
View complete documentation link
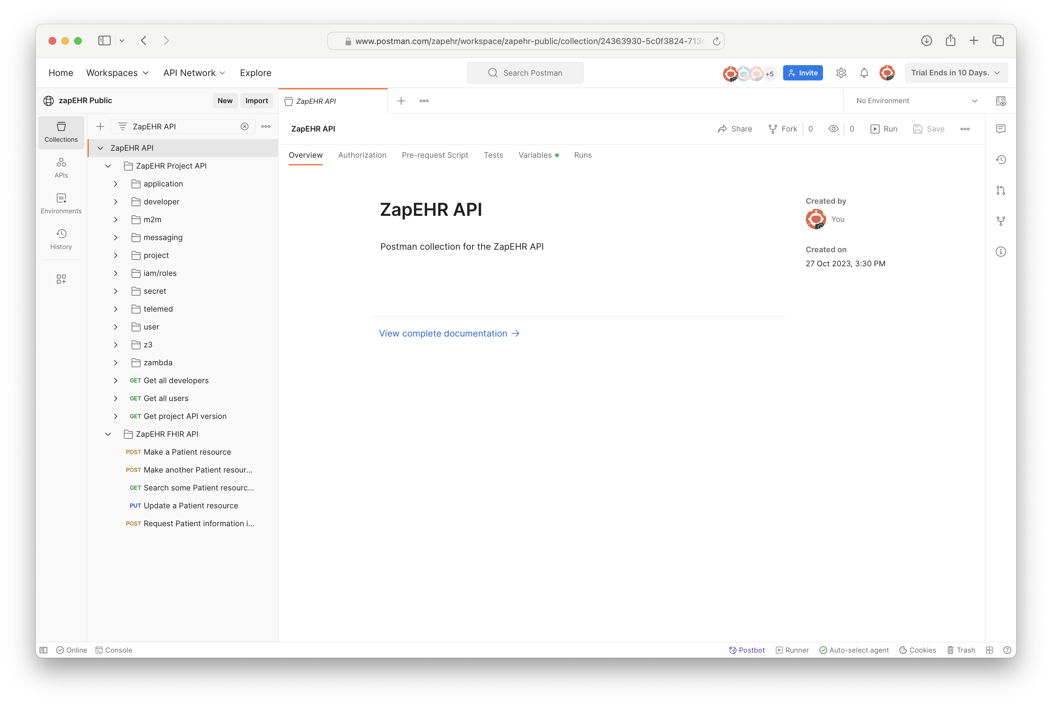pyautogui.click(x=449, y=333)
